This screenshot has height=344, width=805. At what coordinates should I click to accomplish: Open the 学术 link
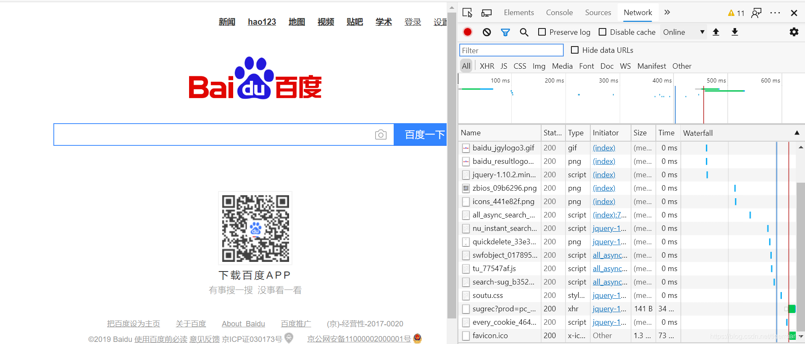[384, 22]
